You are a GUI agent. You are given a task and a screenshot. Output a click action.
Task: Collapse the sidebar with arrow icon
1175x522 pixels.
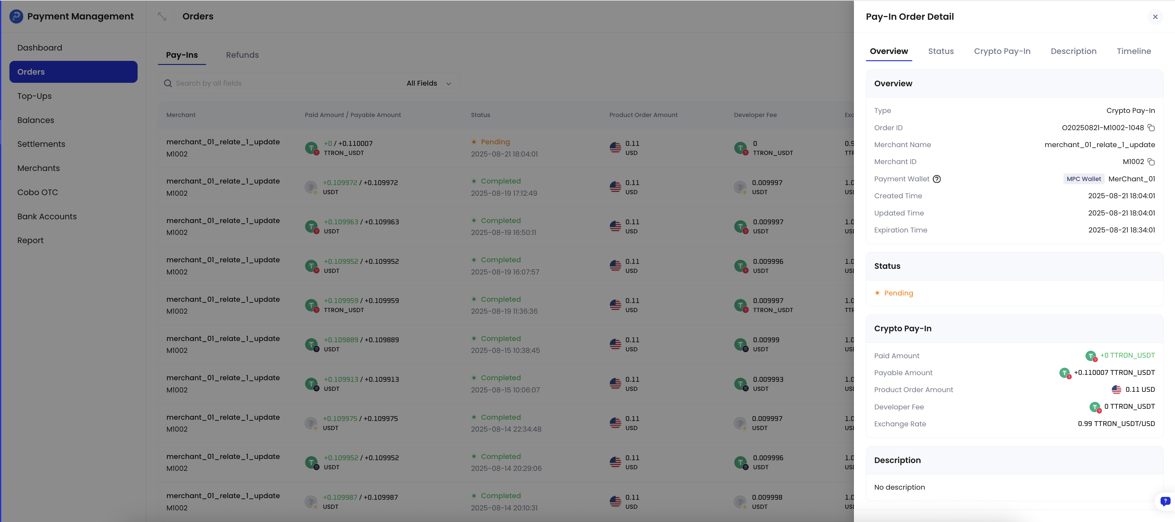coord(162,16)
